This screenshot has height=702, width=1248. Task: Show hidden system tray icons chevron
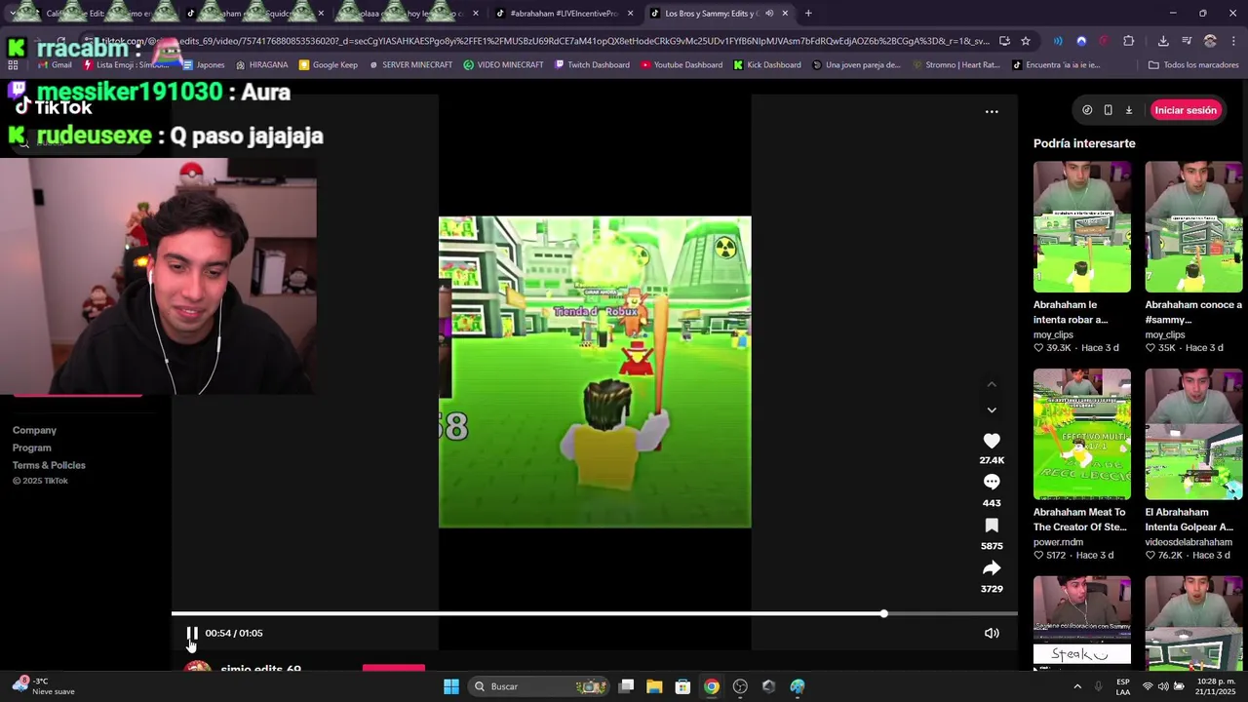point(1077,686)
